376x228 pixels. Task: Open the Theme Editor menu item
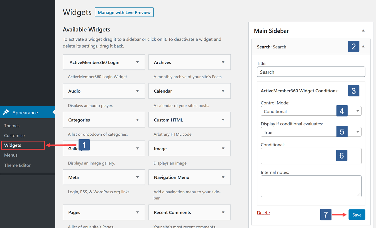pos(17,165)
